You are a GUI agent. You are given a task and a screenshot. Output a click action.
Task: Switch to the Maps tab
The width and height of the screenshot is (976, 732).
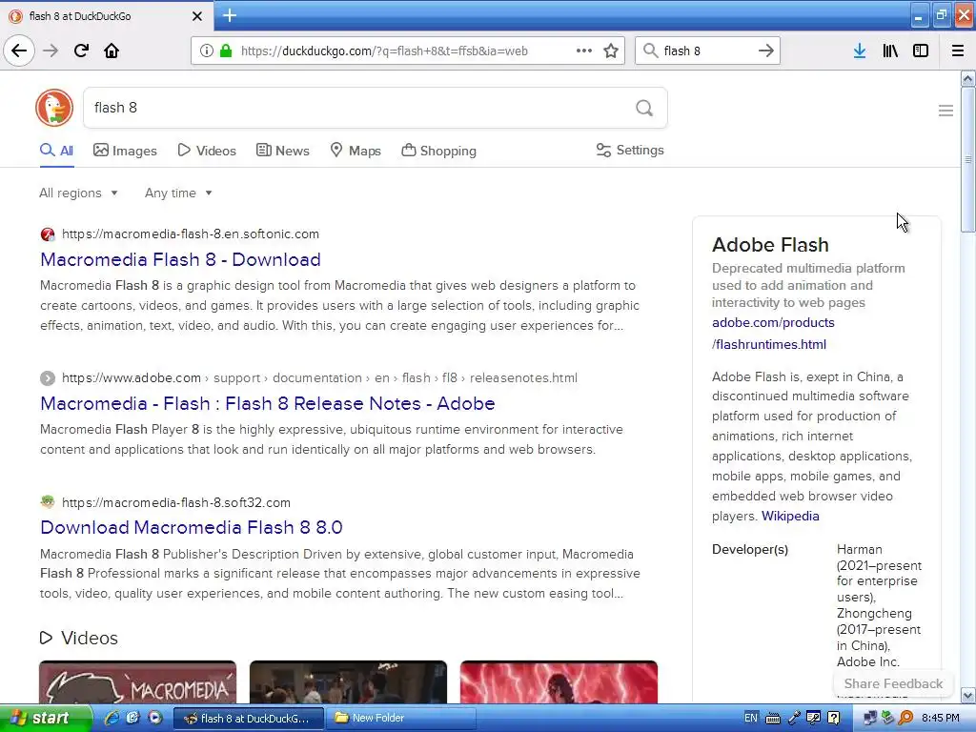point(356,151)
